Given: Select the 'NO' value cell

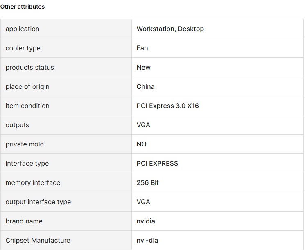Looking at the screenshot, I should (x=141, y=144).
